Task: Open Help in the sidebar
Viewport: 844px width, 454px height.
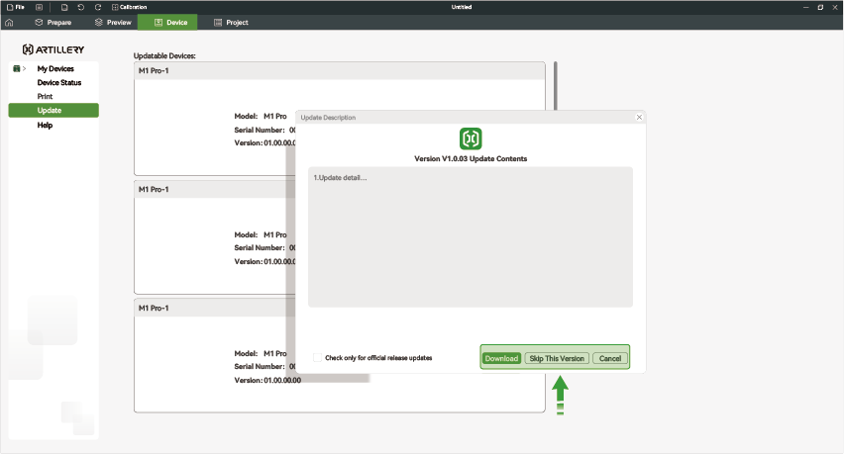Action: coord(45,126)
